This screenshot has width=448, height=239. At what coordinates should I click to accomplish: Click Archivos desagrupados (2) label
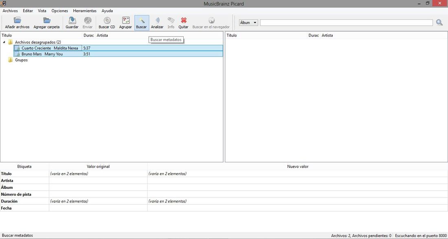(x=38, y=42)
